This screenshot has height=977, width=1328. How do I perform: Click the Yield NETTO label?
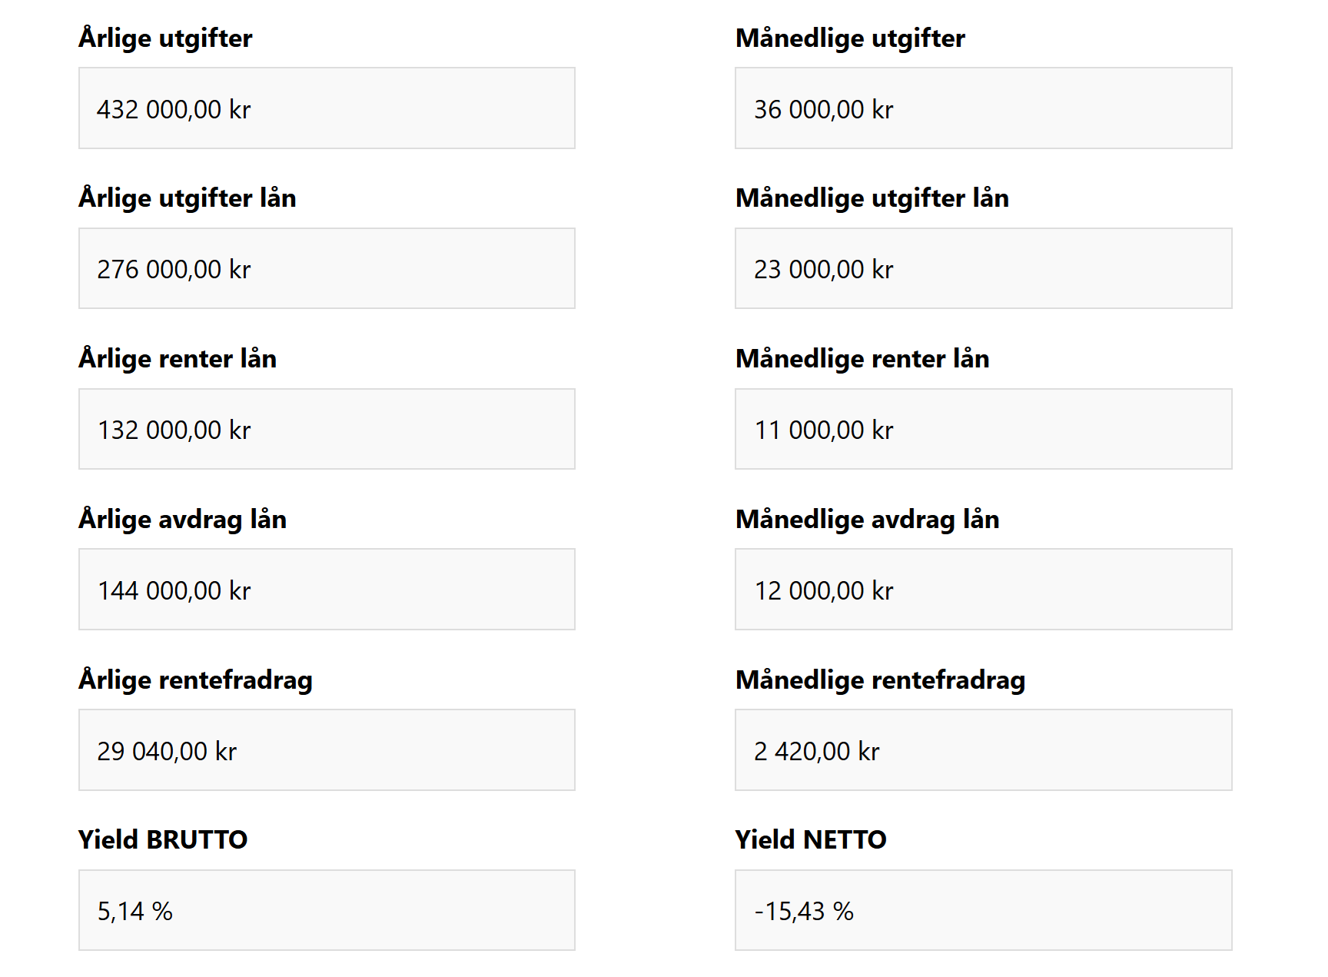pyautogui.click(x=811, y=839)
